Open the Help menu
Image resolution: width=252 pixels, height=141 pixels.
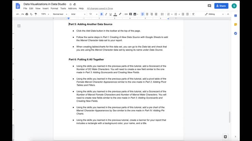coord(81,8)
